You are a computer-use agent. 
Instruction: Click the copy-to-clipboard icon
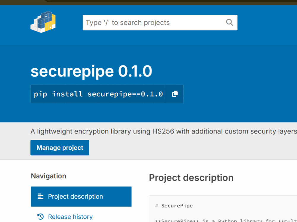175,94
